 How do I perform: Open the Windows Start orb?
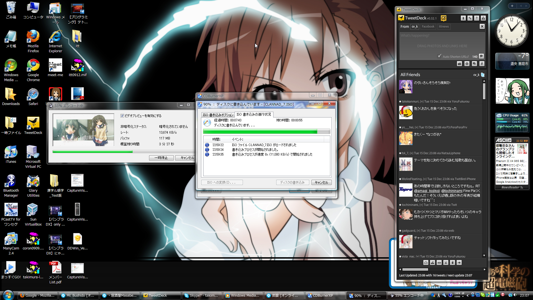(x=8, y=295)
